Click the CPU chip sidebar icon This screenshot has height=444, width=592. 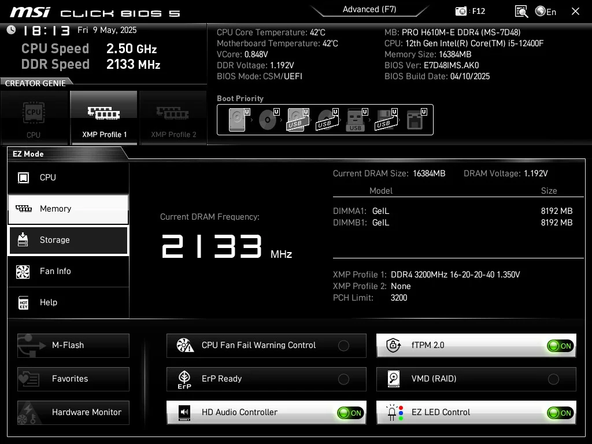[x=23, y=177]
